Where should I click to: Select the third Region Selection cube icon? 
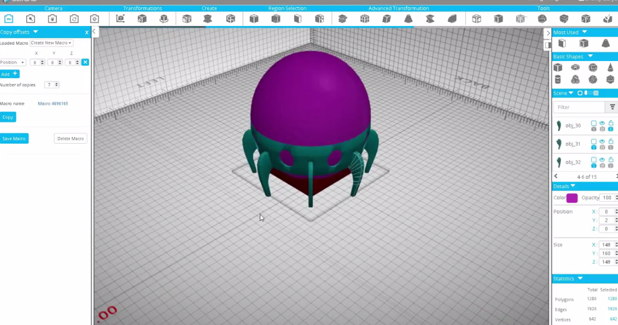click(298, 19)
